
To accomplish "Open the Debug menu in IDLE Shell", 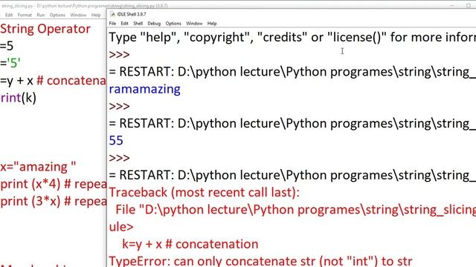I will pyautogui.click(x=154, y=23).
